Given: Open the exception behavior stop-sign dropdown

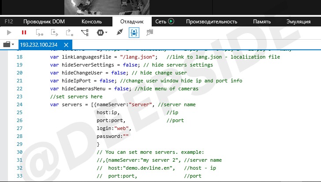Looking at the screenshot, I should click(102, 33).
